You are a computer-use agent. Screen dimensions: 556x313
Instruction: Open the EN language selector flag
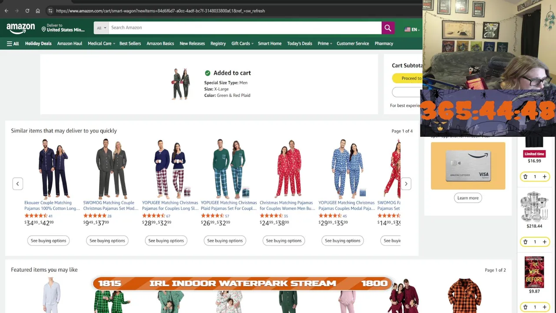pos(407,30)
